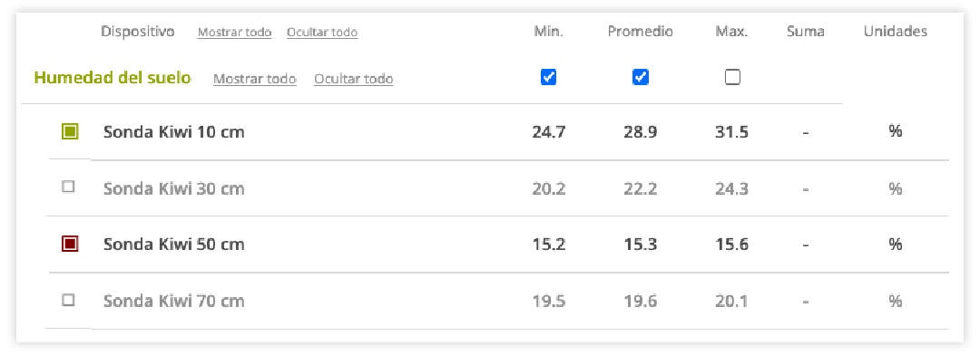The width and height of the screenshot is (980, 355).
Task: Click Mostrar todo next to Dispositivo
Action: coord(234,33)
